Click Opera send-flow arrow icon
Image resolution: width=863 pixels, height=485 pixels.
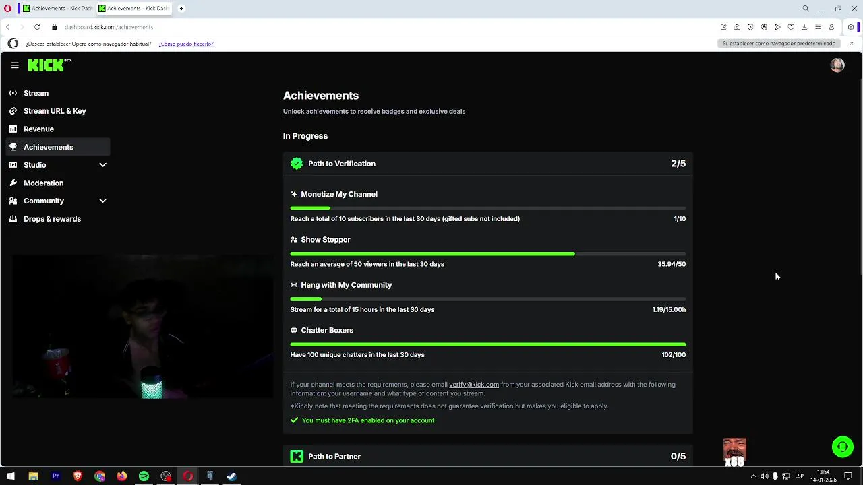click(x=777, y=27)
